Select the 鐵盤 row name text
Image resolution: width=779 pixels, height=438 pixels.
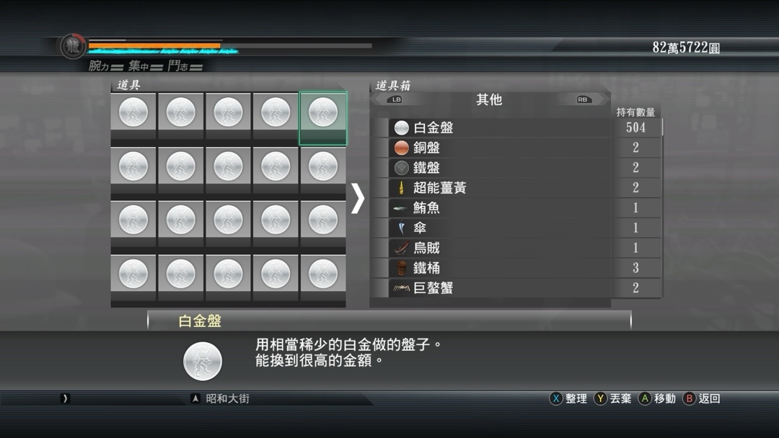coord(426,168)
